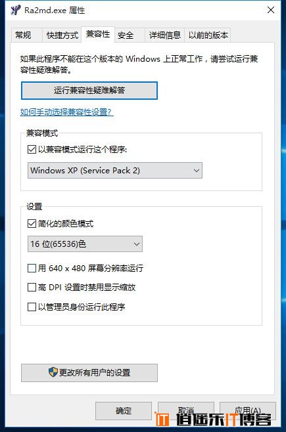Click the 取消 button
Viewport: 286px width, 432px height.
pyautogui.click(x=186, y=411)
